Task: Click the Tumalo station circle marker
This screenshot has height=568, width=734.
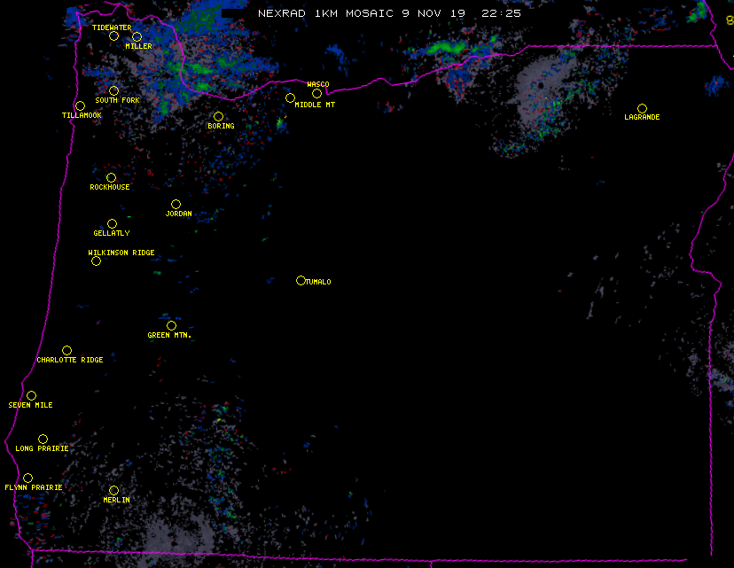Action: coord(301,281)
